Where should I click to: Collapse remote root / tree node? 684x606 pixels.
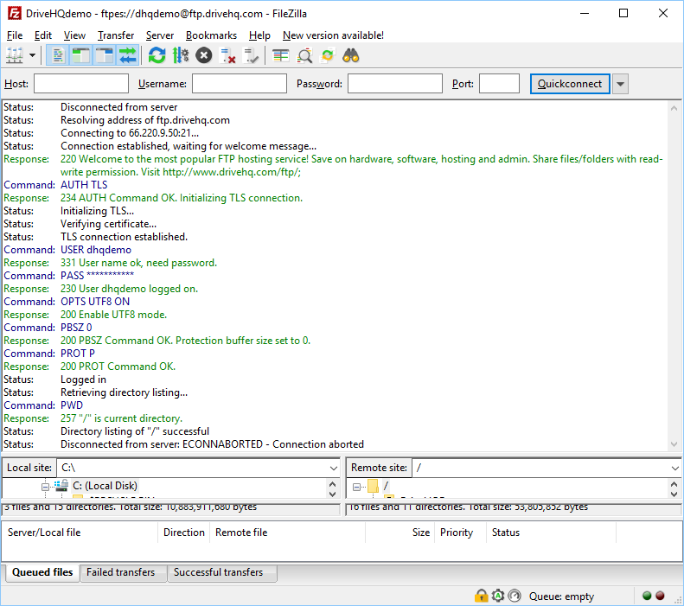click(356, 487)
